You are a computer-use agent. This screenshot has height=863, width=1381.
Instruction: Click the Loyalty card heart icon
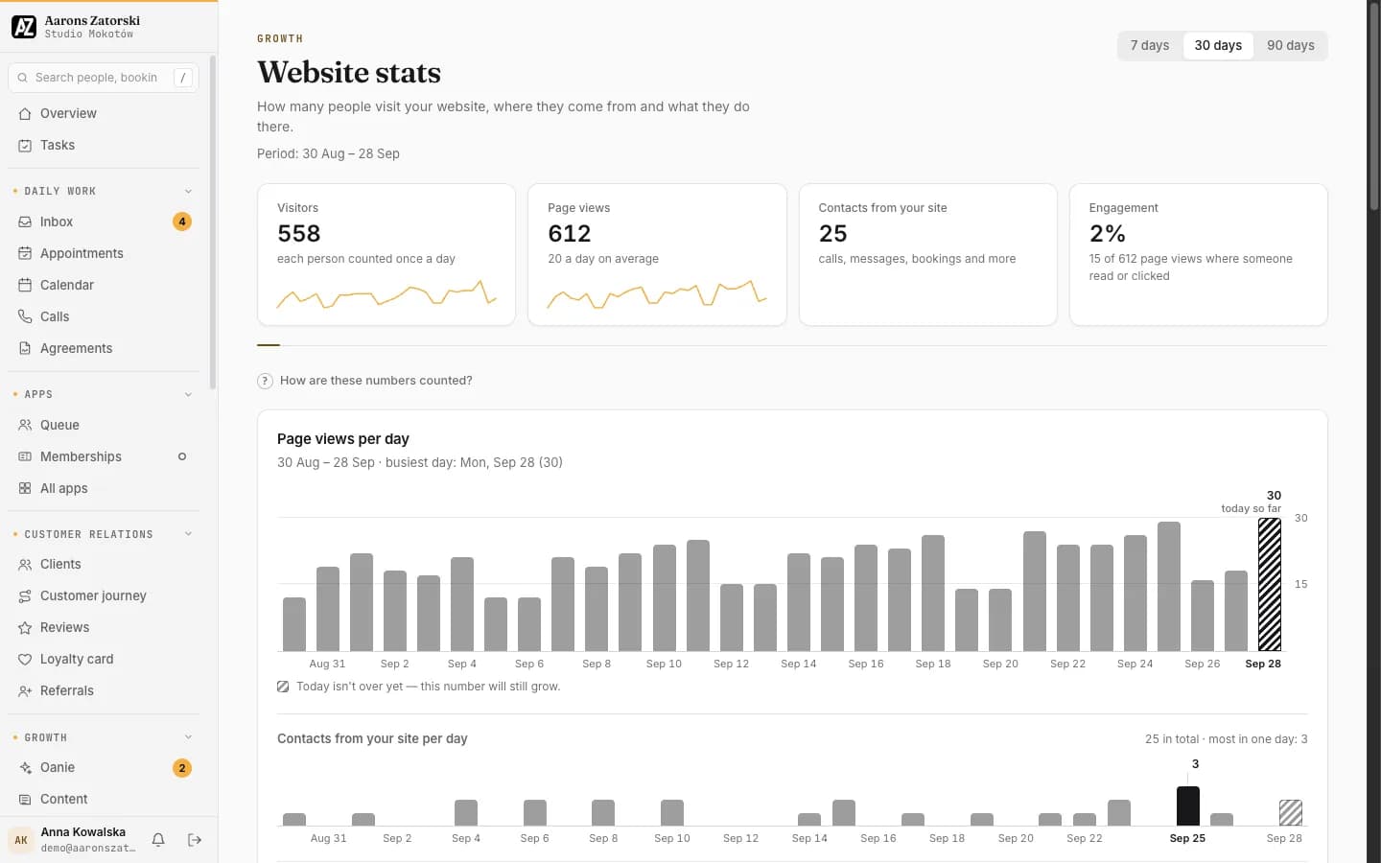click(25, 659)
